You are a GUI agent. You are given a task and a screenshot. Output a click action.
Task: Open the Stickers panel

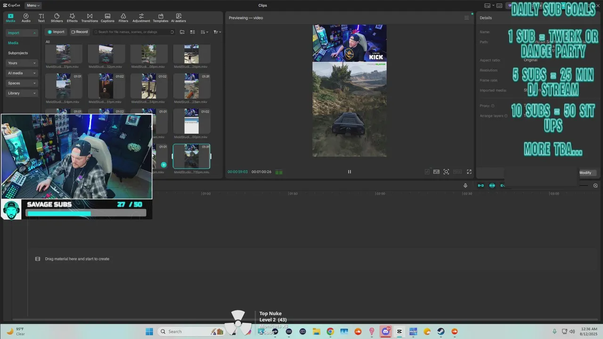[57, 18]
